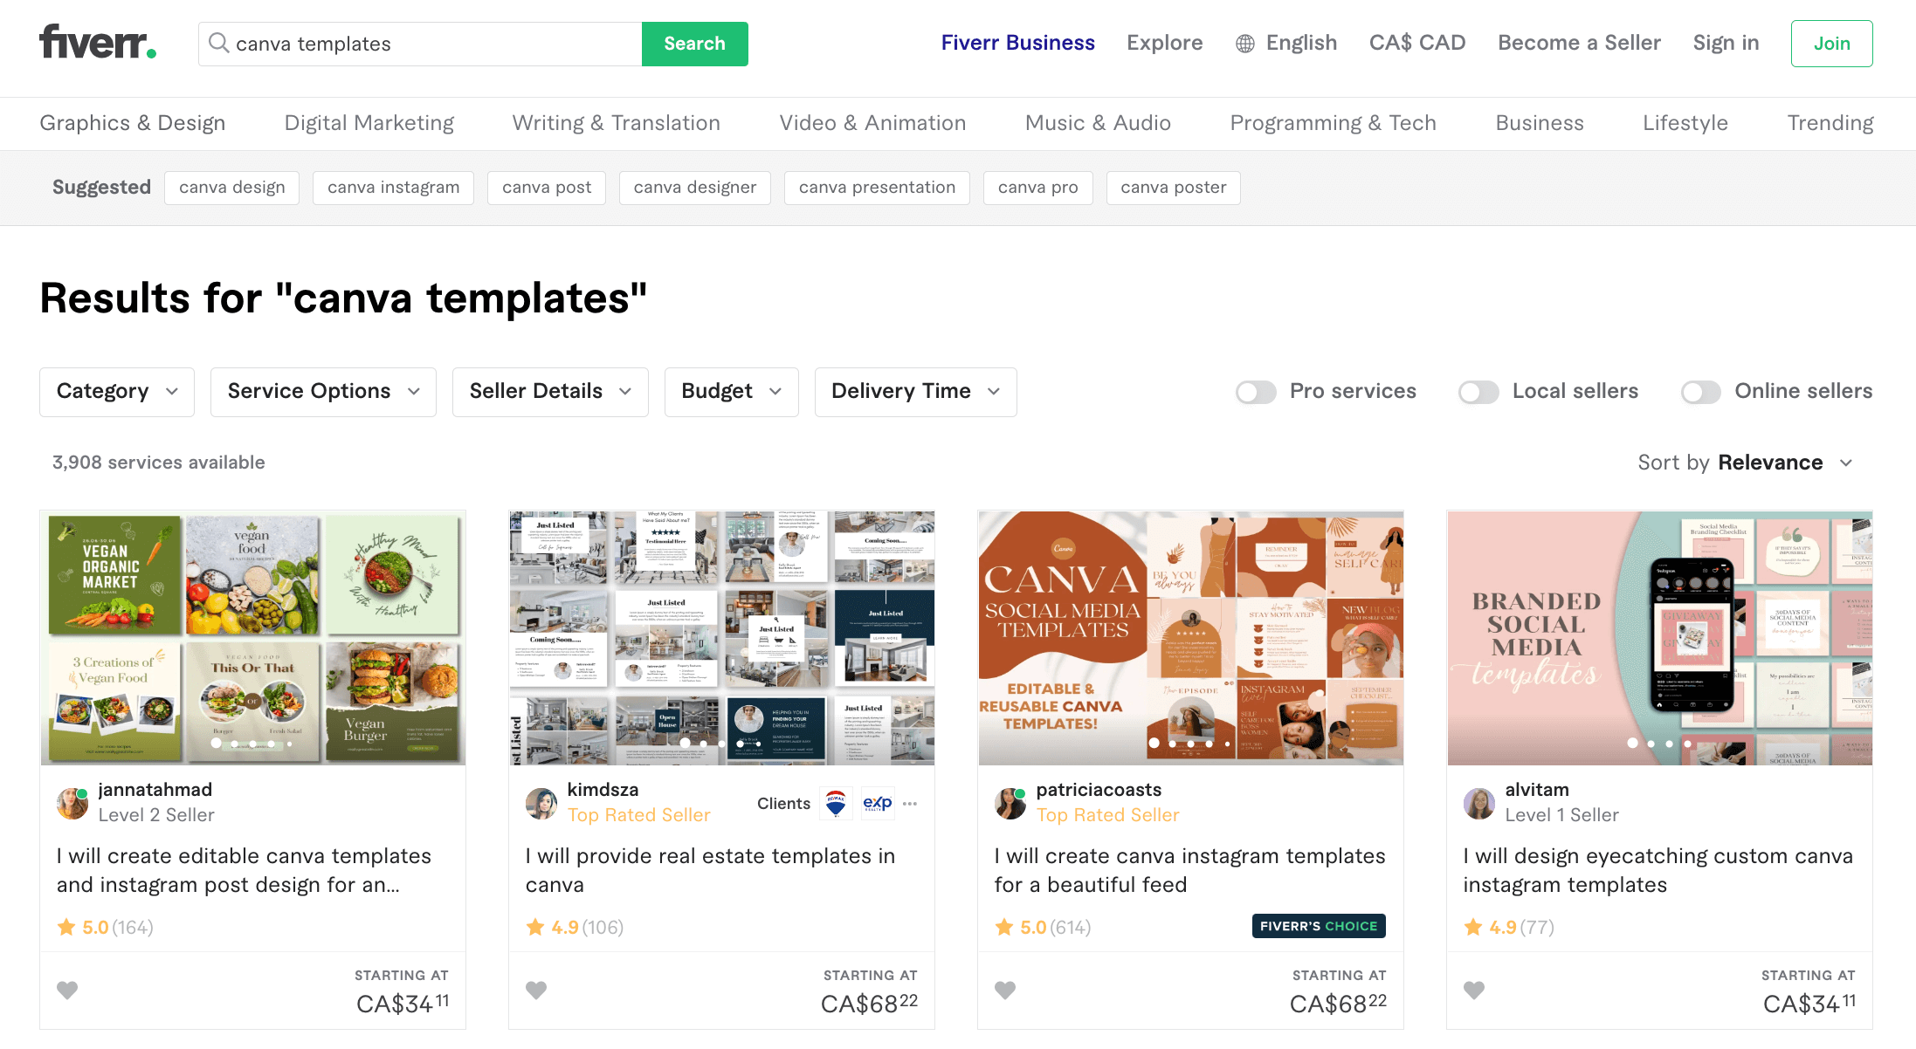The width and height of the screenshot is (1916, 1049).
Task: Click the canva presentation suggestion tag
Action: [x=877, y=188]
